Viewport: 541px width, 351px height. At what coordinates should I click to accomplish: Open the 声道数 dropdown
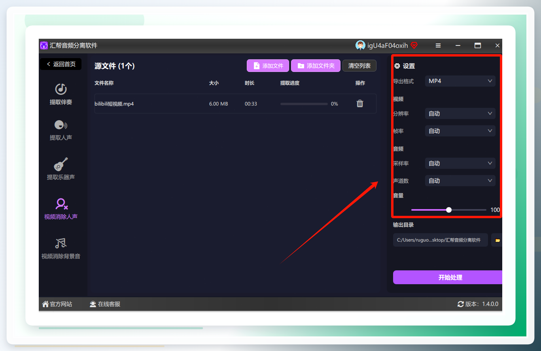(x=460, y=181)
